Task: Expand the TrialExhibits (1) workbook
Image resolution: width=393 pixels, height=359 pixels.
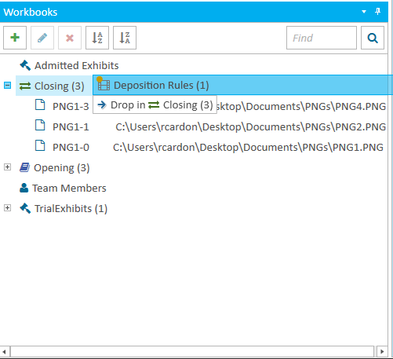Action: [8, 208]
